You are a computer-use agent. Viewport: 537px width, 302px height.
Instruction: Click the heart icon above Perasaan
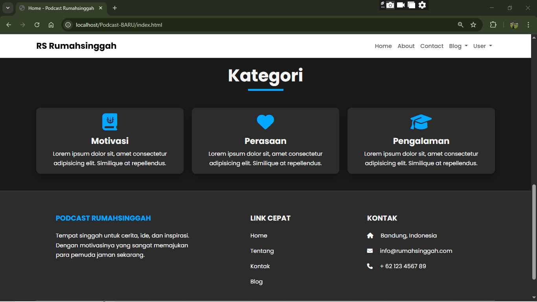(x=265, y=122)
